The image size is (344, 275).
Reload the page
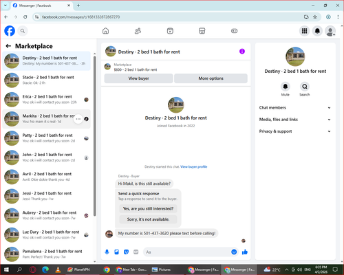coord(25,17)
